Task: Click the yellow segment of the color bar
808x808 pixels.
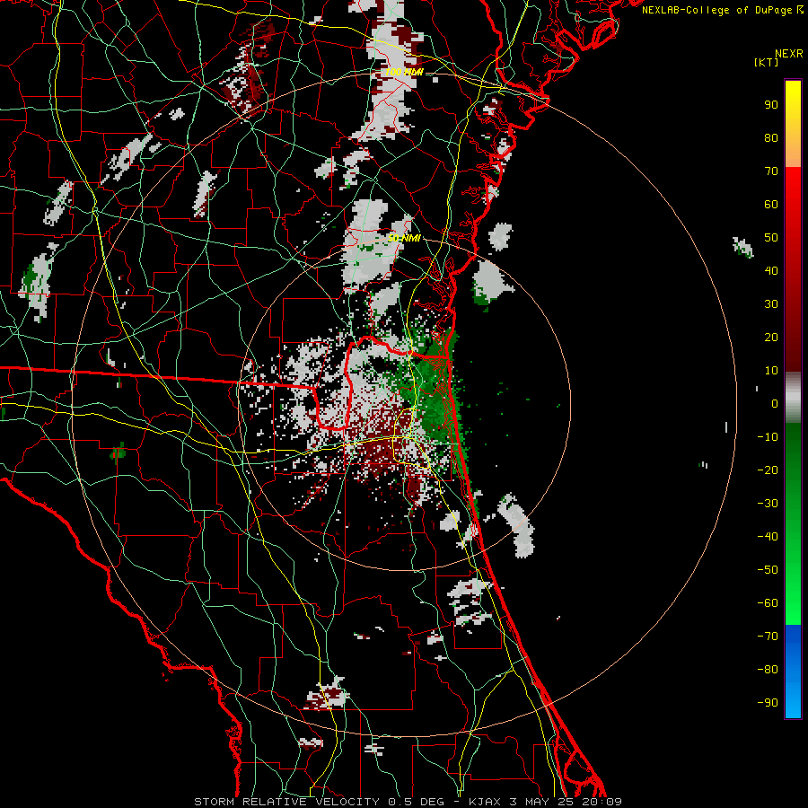Action: (x=793, y=124)
